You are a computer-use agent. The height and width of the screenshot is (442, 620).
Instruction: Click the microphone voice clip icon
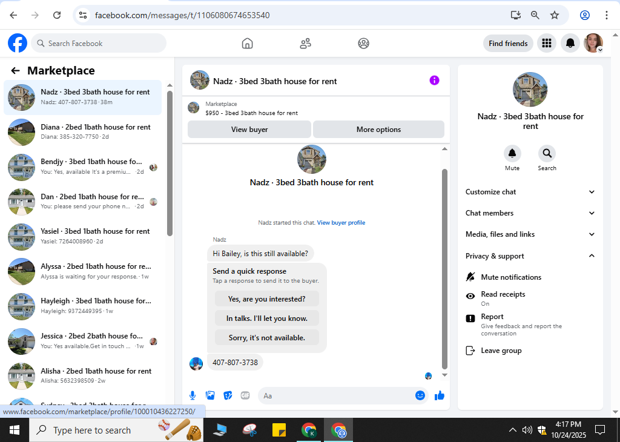pos(192,395)
